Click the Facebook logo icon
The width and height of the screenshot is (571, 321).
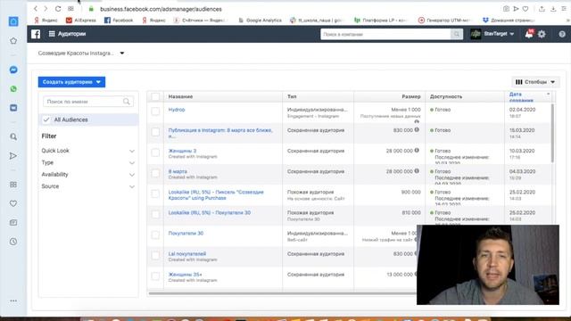click(x=36, y=34)
